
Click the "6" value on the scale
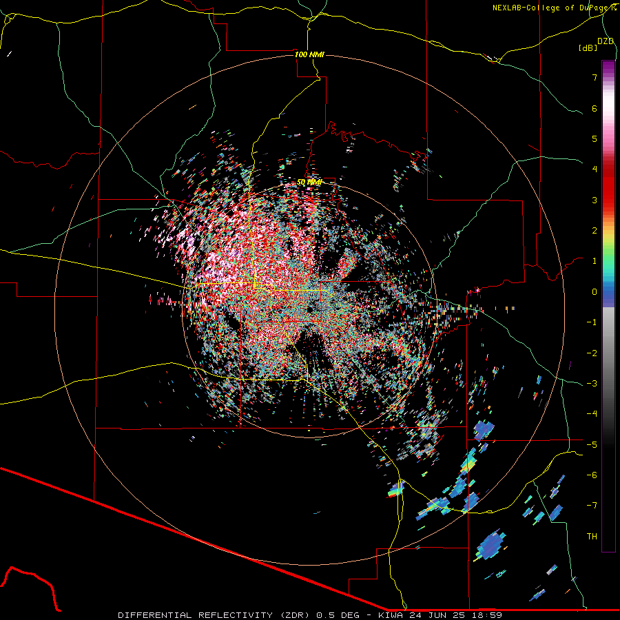click(595, 108)
